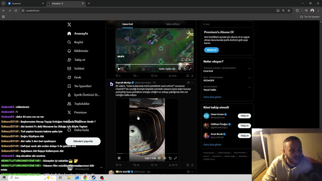Open Tüm Yer İşaretleri bookmarks folder
The image size is (322, 181).
coord(310,17)
